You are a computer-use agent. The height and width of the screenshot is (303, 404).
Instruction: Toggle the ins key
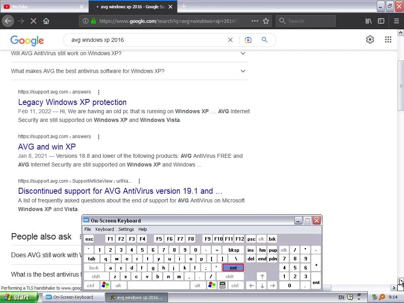tap(251, 250)
